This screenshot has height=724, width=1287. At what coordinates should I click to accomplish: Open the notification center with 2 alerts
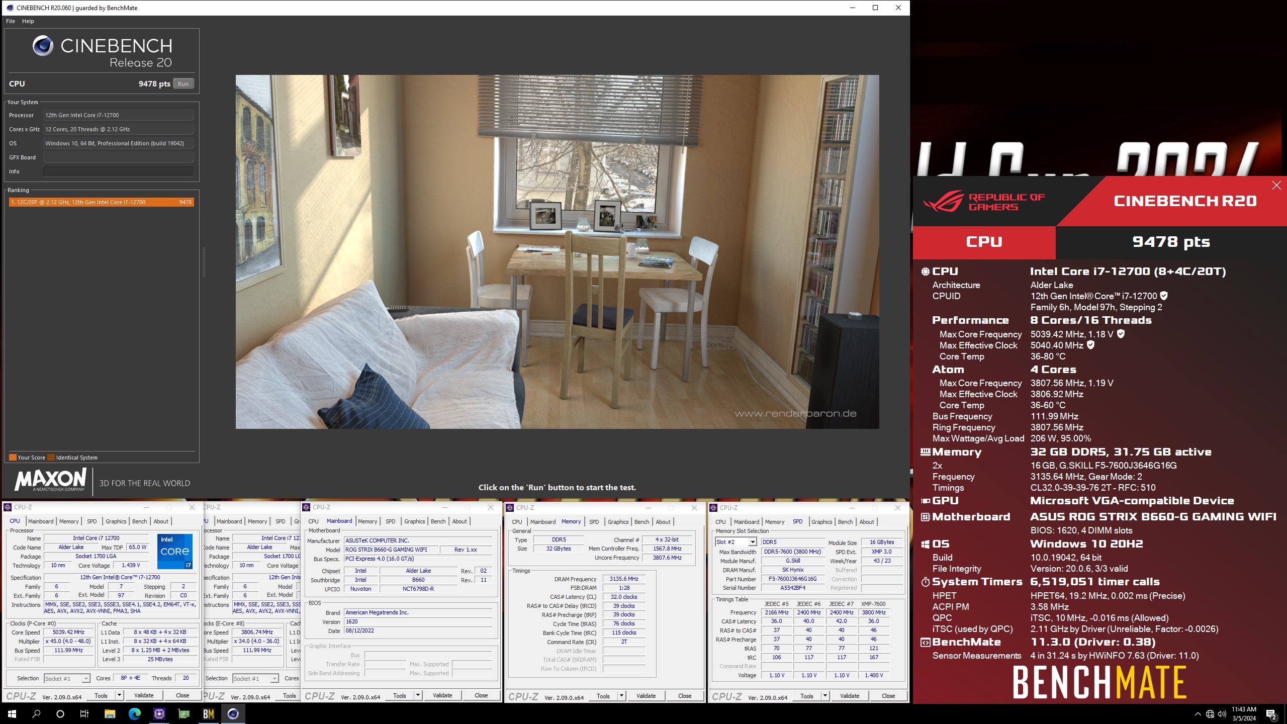coord(1271,714)
